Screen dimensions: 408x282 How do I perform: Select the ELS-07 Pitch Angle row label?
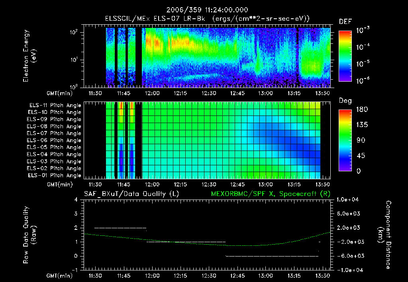[54, 133]
